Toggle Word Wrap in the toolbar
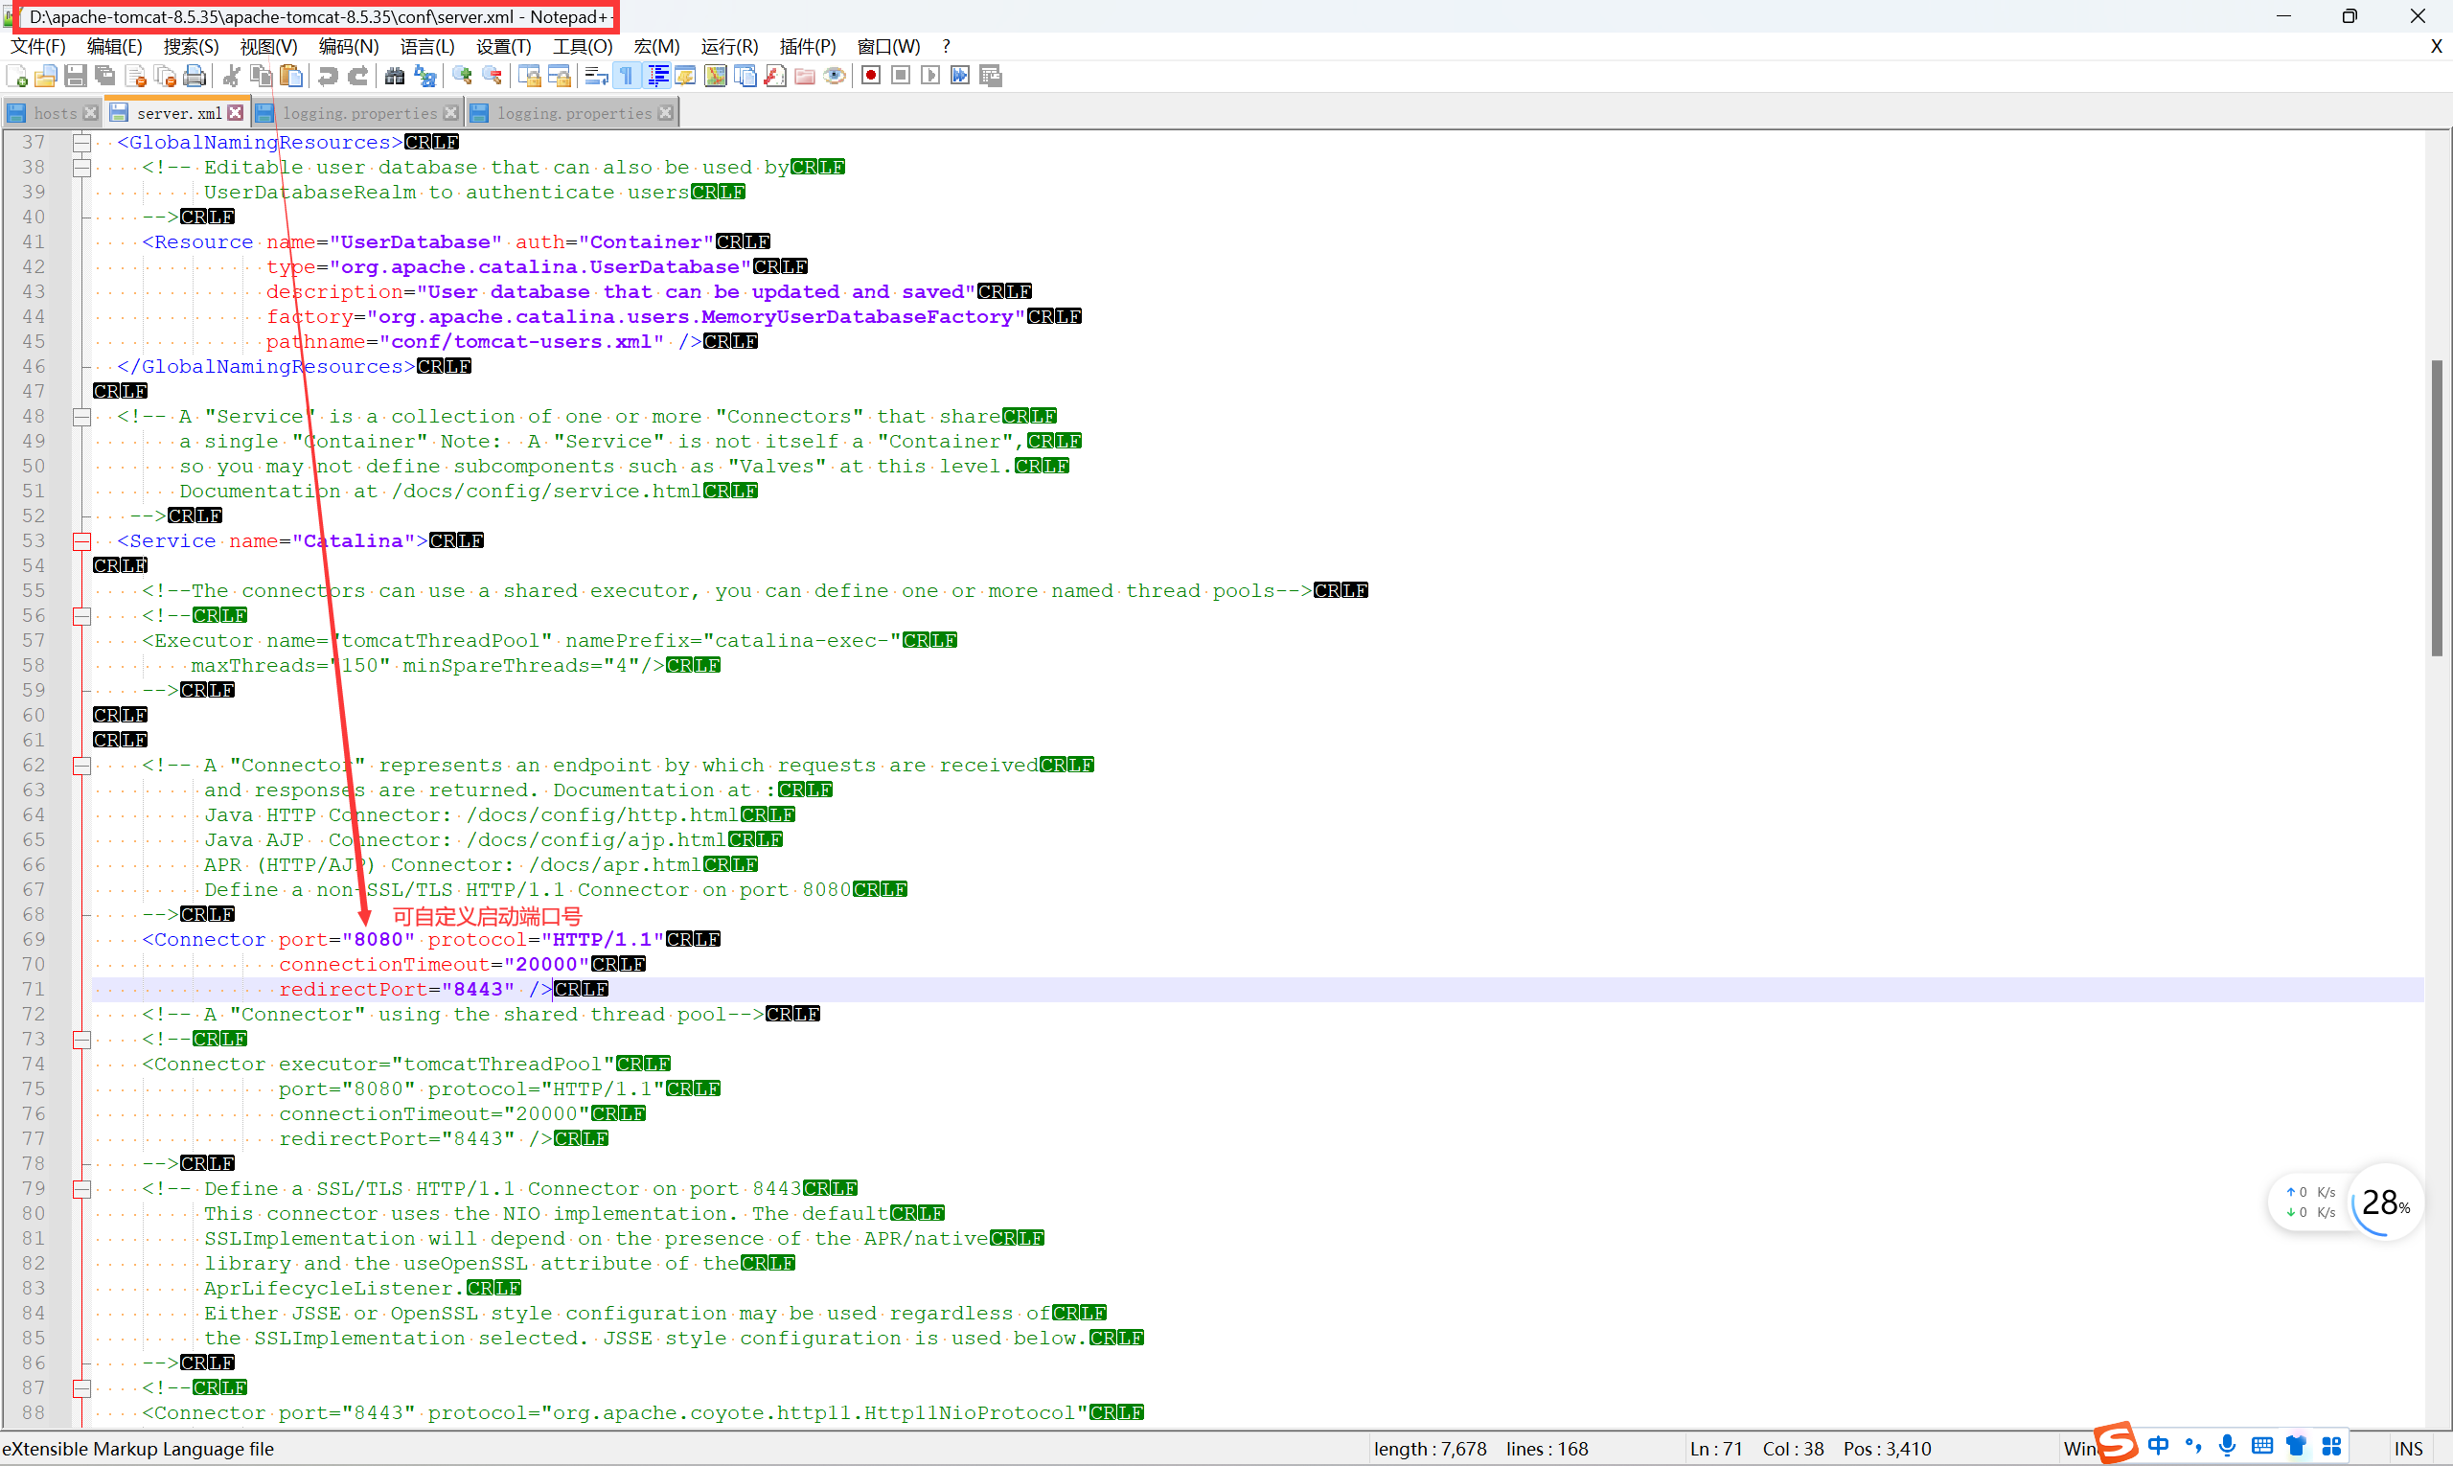 click(x=596, y=76)
